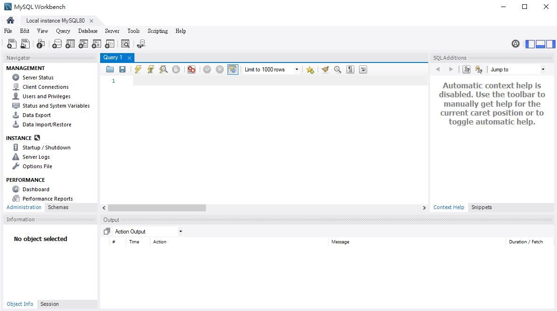Image resolution: width=557 pixels, height=311 pixels.
Task: Run EXPLAIN on the statement
Action: (x=164, y=70)
